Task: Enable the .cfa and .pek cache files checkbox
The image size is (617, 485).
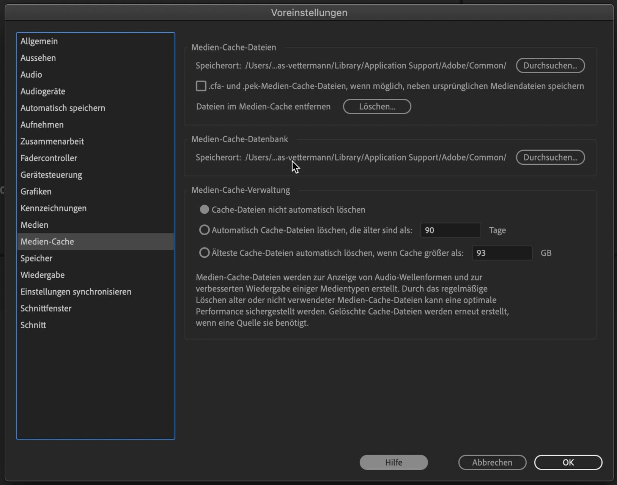Action: pyautogui.click(x=201, y=86)
